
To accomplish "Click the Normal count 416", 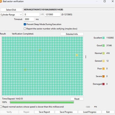I will [108, 53].
